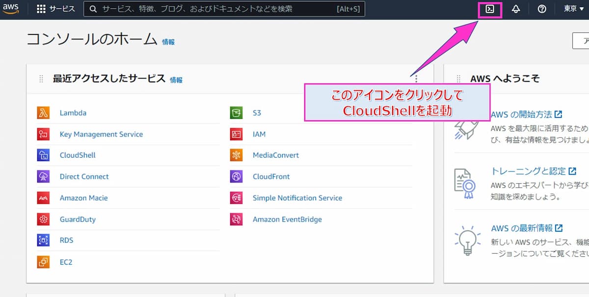Open the AWS の最新情報 link
Image resolution: width=589 pixels, height=297 pixels.
point(527,228)
